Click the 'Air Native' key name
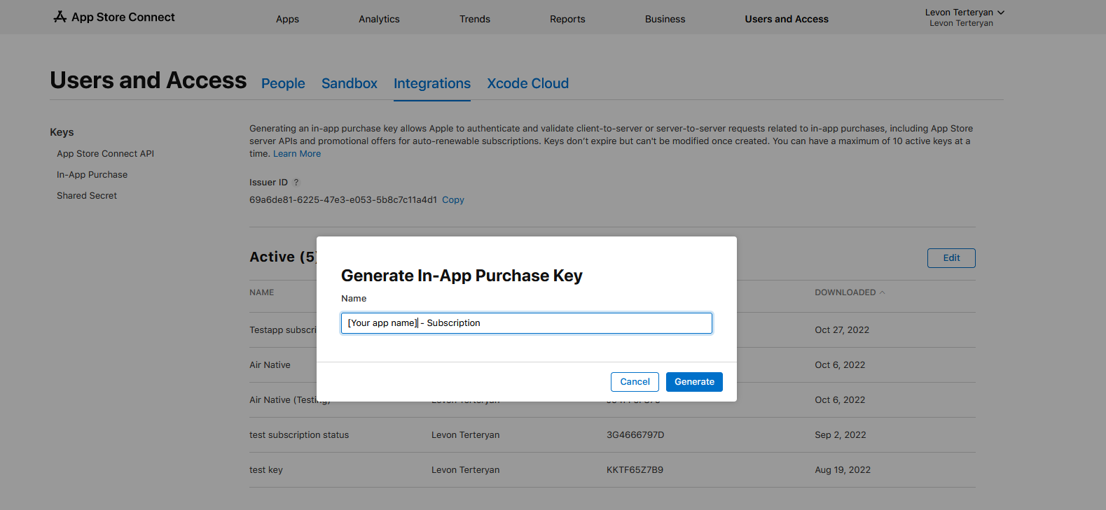The height and width of the screenshot is (510, 1106). click(x=270, y=365)
